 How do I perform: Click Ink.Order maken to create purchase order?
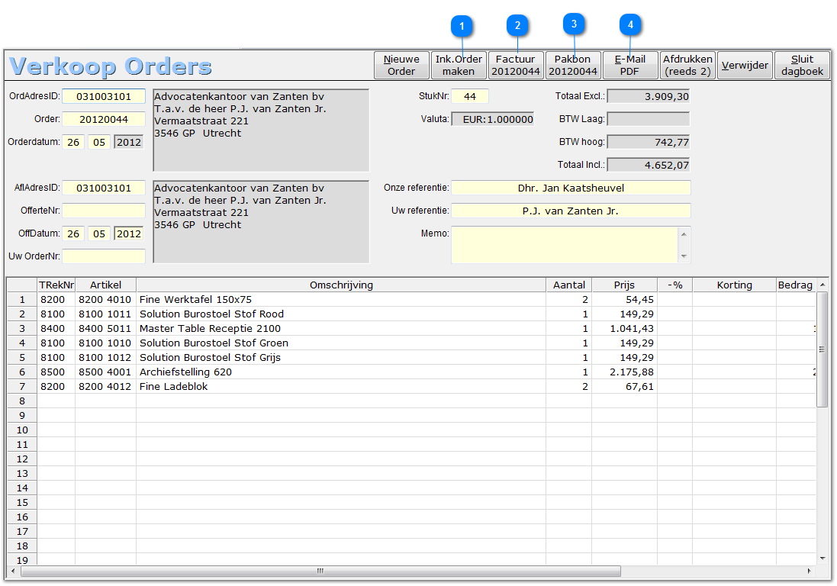click(x=459, y=65)
